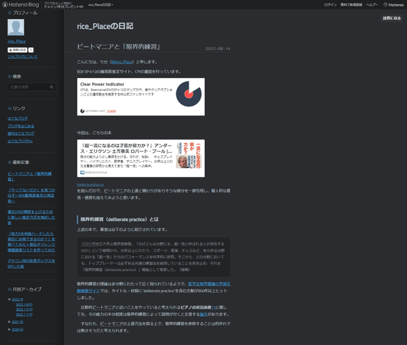Click the 限界的練習(deliberate practice)とは heading
Screen dimensions: 407x345
click(119, 220)
